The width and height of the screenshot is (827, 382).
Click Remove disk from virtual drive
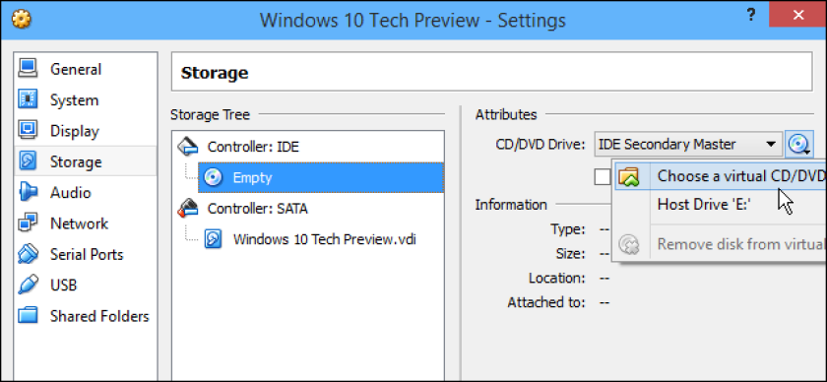pos(721,244)
